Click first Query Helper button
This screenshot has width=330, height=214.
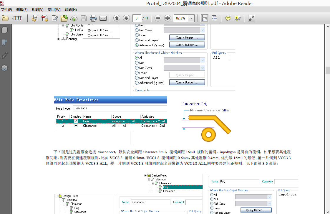(187, 37)
